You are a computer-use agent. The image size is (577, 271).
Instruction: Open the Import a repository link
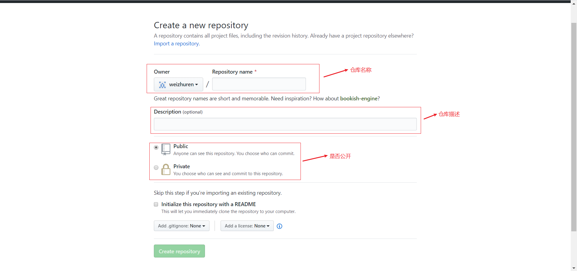176,44
